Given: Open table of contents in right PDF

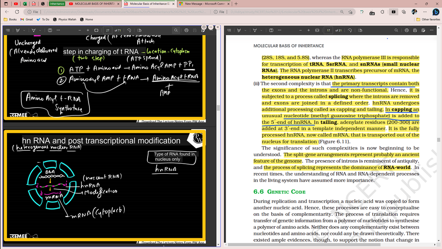Looking at the screenshot, I should point(229,30).
